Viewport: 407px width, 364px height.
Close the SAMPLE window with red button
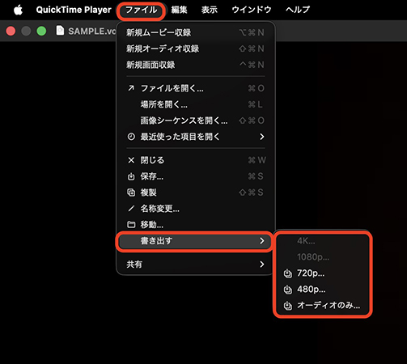(11, 31)
